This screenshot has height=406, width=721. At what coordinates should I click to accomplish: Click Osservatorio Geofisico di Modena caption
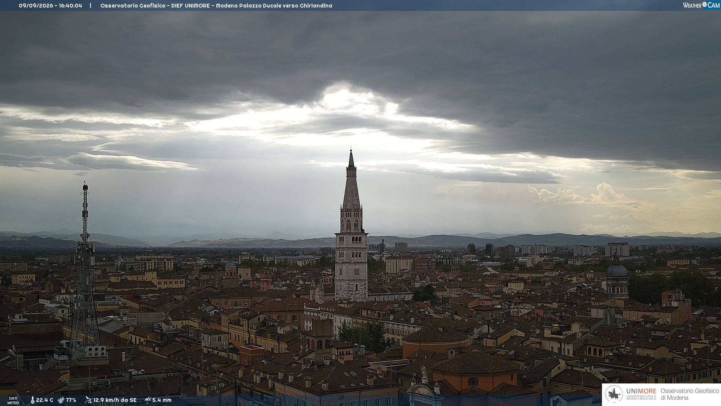click(x=689, y=394)
